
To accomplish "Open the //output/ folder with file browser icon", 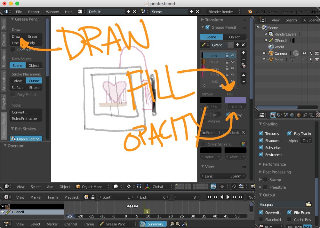I will (x=308, y=204).
